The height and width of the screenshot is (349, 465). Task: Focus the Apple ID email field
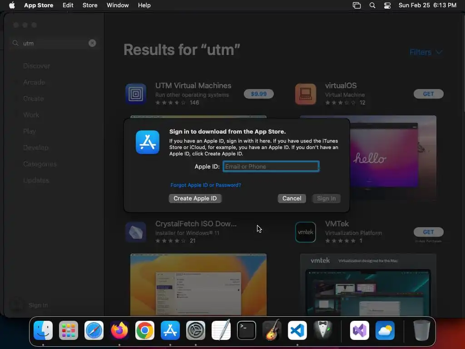[271, 166]
